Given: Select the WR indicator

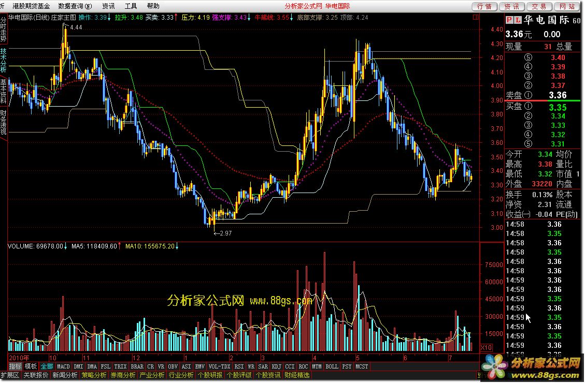Looking at the screenshot, I should click(251, 366).
